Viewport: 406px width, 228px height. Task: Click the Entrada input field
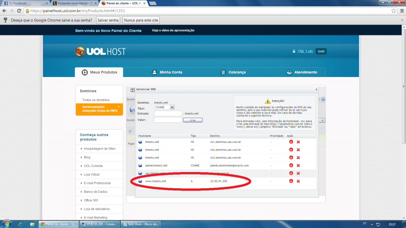pyautogui.click(x=168, y=113)
